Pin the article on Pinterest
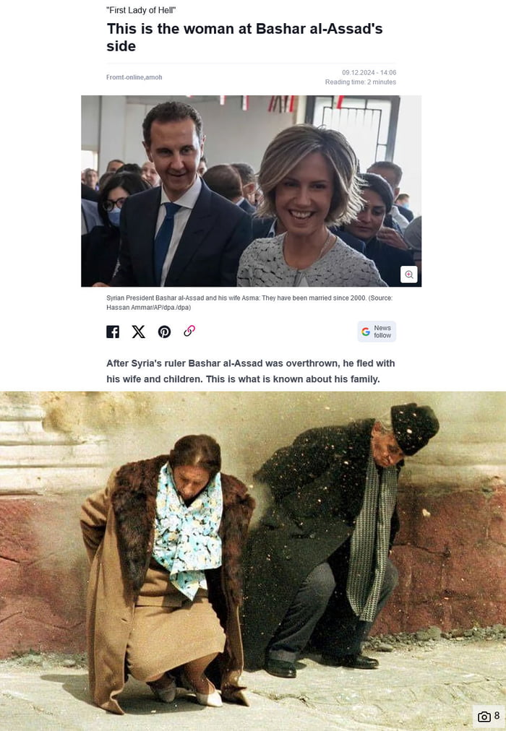 coord(164,332)
